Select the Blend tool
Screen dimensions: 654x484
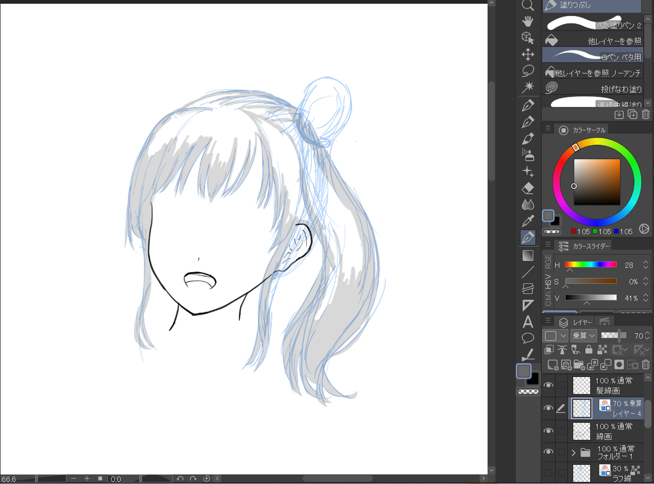(x=528, y=205)
